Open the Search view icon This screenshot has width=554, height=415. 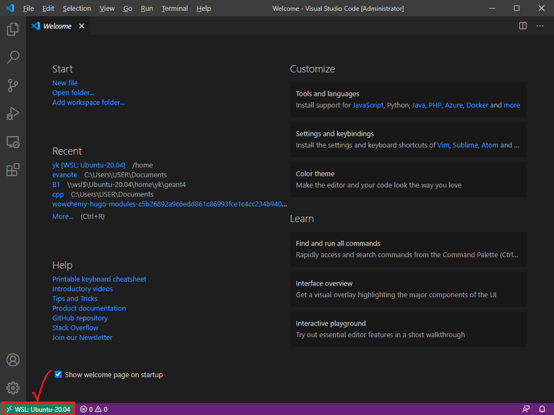coord(13,57)
